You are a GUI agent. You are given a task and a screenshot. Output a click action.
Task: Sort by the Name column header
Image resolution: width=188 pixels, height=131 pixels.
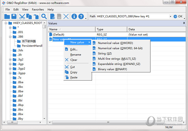(72, 29)
